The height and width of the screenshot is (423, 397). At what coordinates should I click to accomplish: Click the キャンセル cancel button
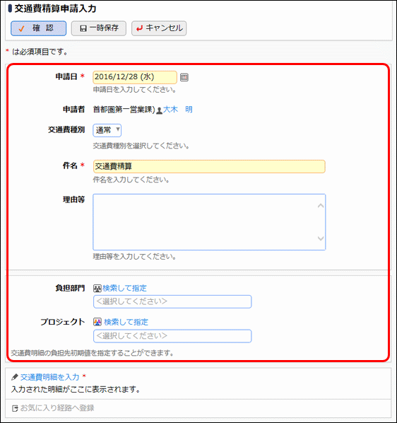pyautogui.click(x=159, y=28)
